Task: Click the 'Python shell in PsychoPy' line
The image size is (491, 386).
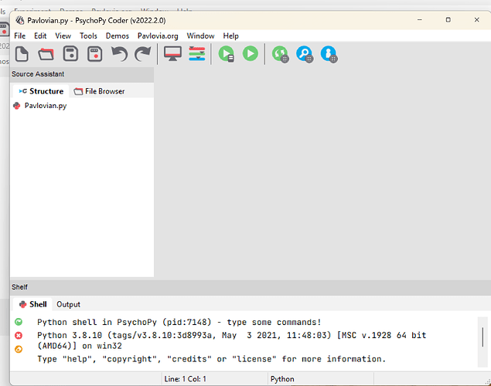Action: click(x=179, y=322)
